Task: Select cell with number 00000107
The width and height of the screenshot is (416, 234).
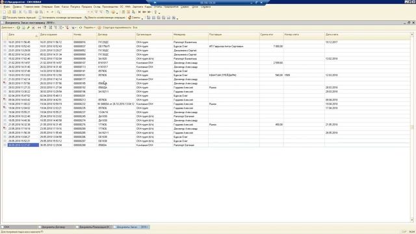Action: click(84, 63)
